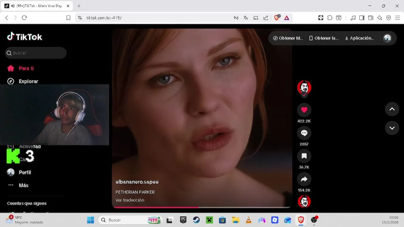Viewport: 404px width, 227px height.
Task: Reload the page with the refresh icon
Action: (24, 18)
